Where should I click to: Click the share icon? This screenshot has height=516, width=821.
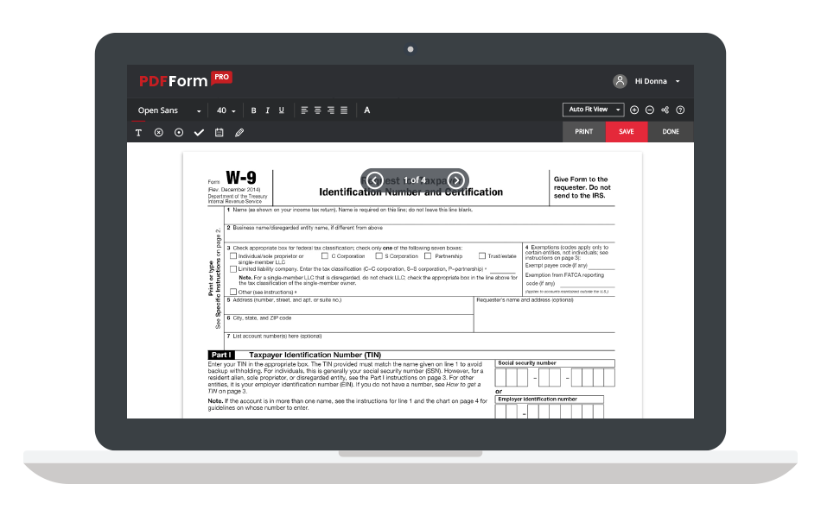665,110
